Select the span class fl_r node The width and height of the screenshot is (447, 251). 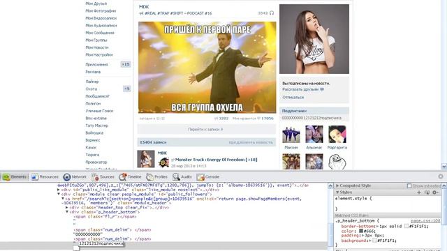click(x=105, y=217)
